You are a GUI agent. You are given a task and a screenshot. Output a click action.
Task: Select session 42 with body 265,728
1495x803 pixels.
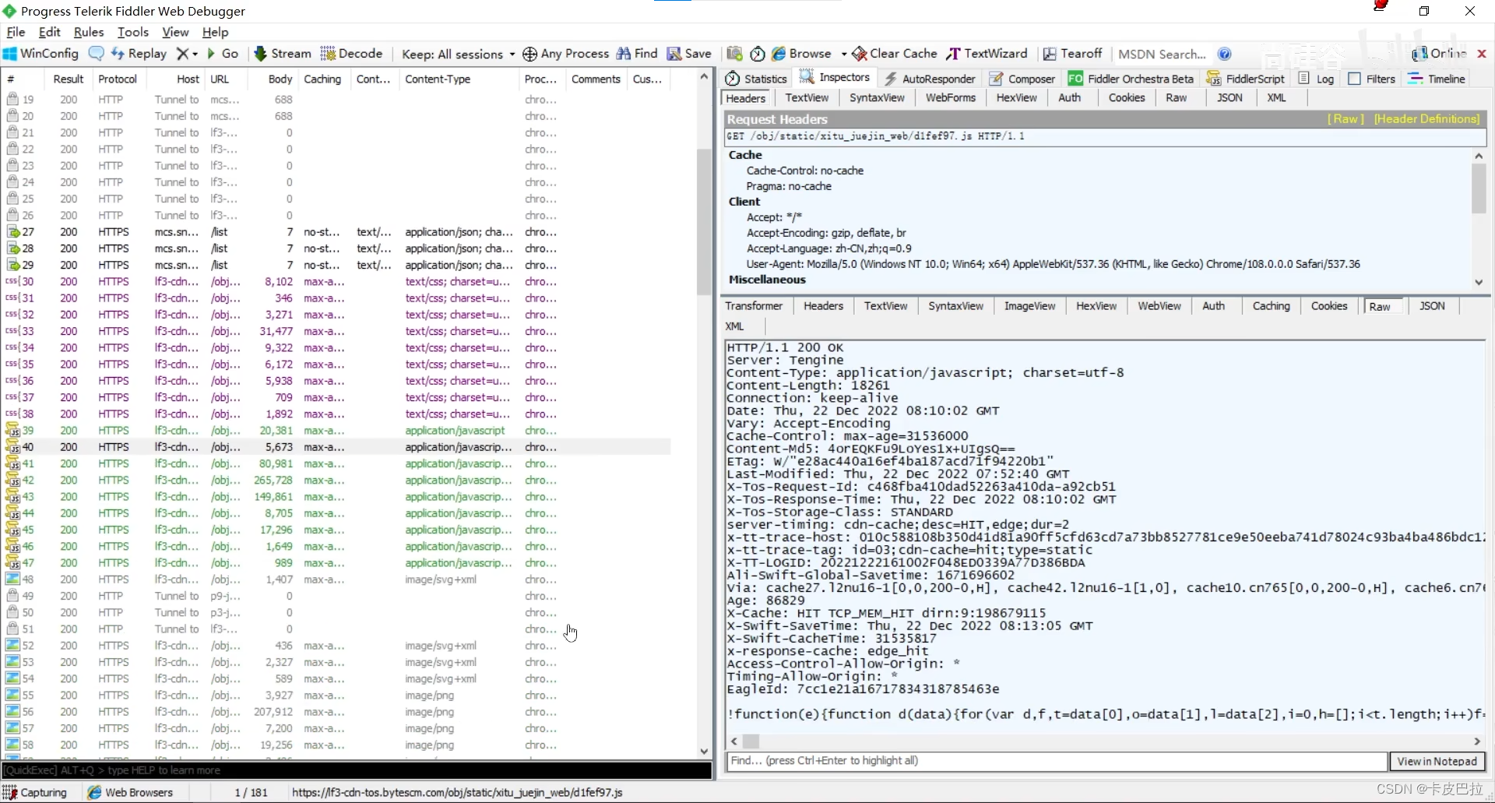(335, 481)
